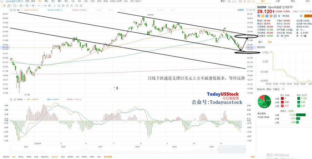Remove the MACD indicator panel
The height and width of the screenshot is (159, 312).
[x=15, y=99]
